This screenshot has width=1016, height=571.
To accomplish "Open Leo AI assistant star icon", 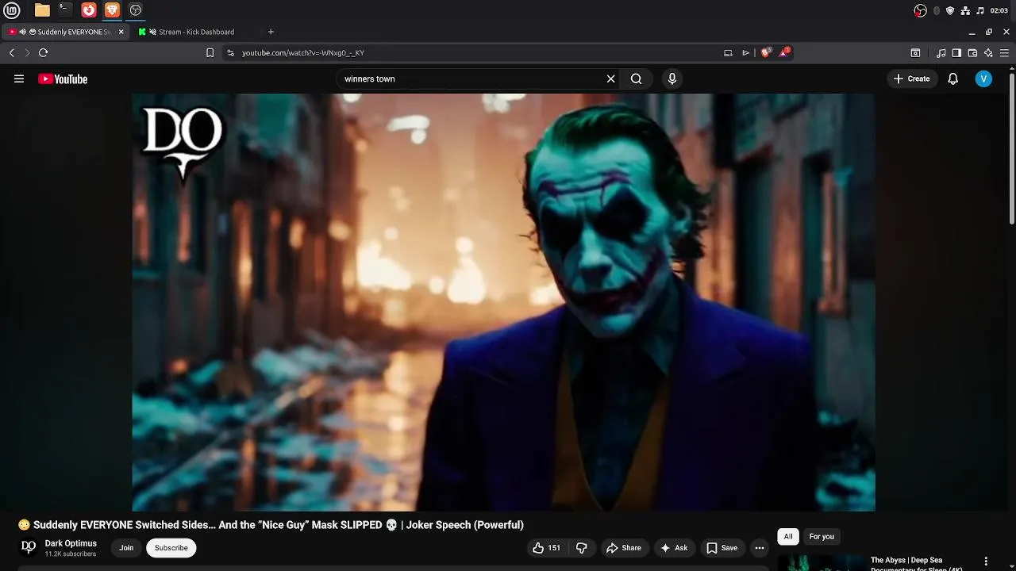I will (988, 53).
